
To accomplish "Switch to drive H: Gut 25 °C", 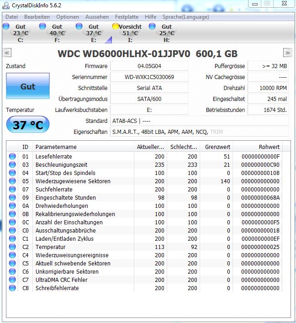I will [x=167, y=33].
